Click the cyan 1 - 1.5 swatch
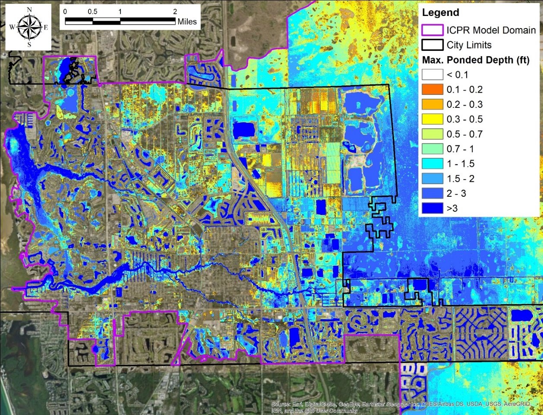Viewport: 543px width, 415px height. pos(433,163)
